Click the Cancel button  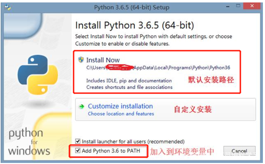(239, 151)
